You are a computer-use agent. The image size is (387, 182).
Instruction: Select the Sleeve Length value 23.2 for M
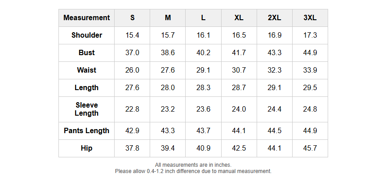pyautogui.click(x=168, y=109)
